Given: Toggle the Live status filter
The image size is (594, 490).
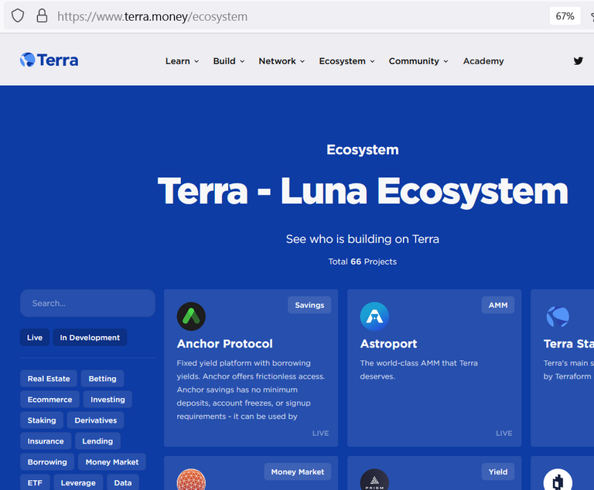Looking at the screenshot, I should pos(35,338).
